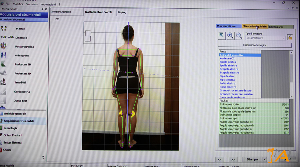The width and height of the screenshot is (300, 167).
Task: Open the Impostazioni menu
Action: coord(48,4)
